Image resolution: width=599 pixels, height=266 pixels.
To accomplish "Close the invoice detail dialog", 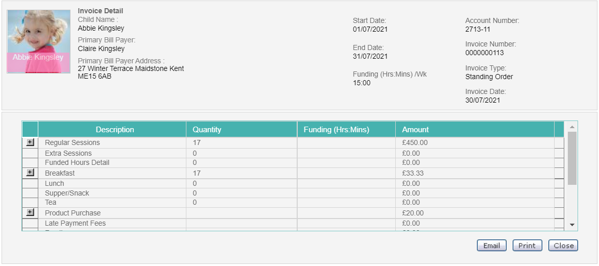I will click(563, 246).
